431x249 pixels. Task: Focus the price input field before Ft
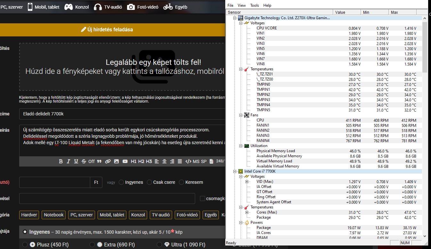[55, 182]
